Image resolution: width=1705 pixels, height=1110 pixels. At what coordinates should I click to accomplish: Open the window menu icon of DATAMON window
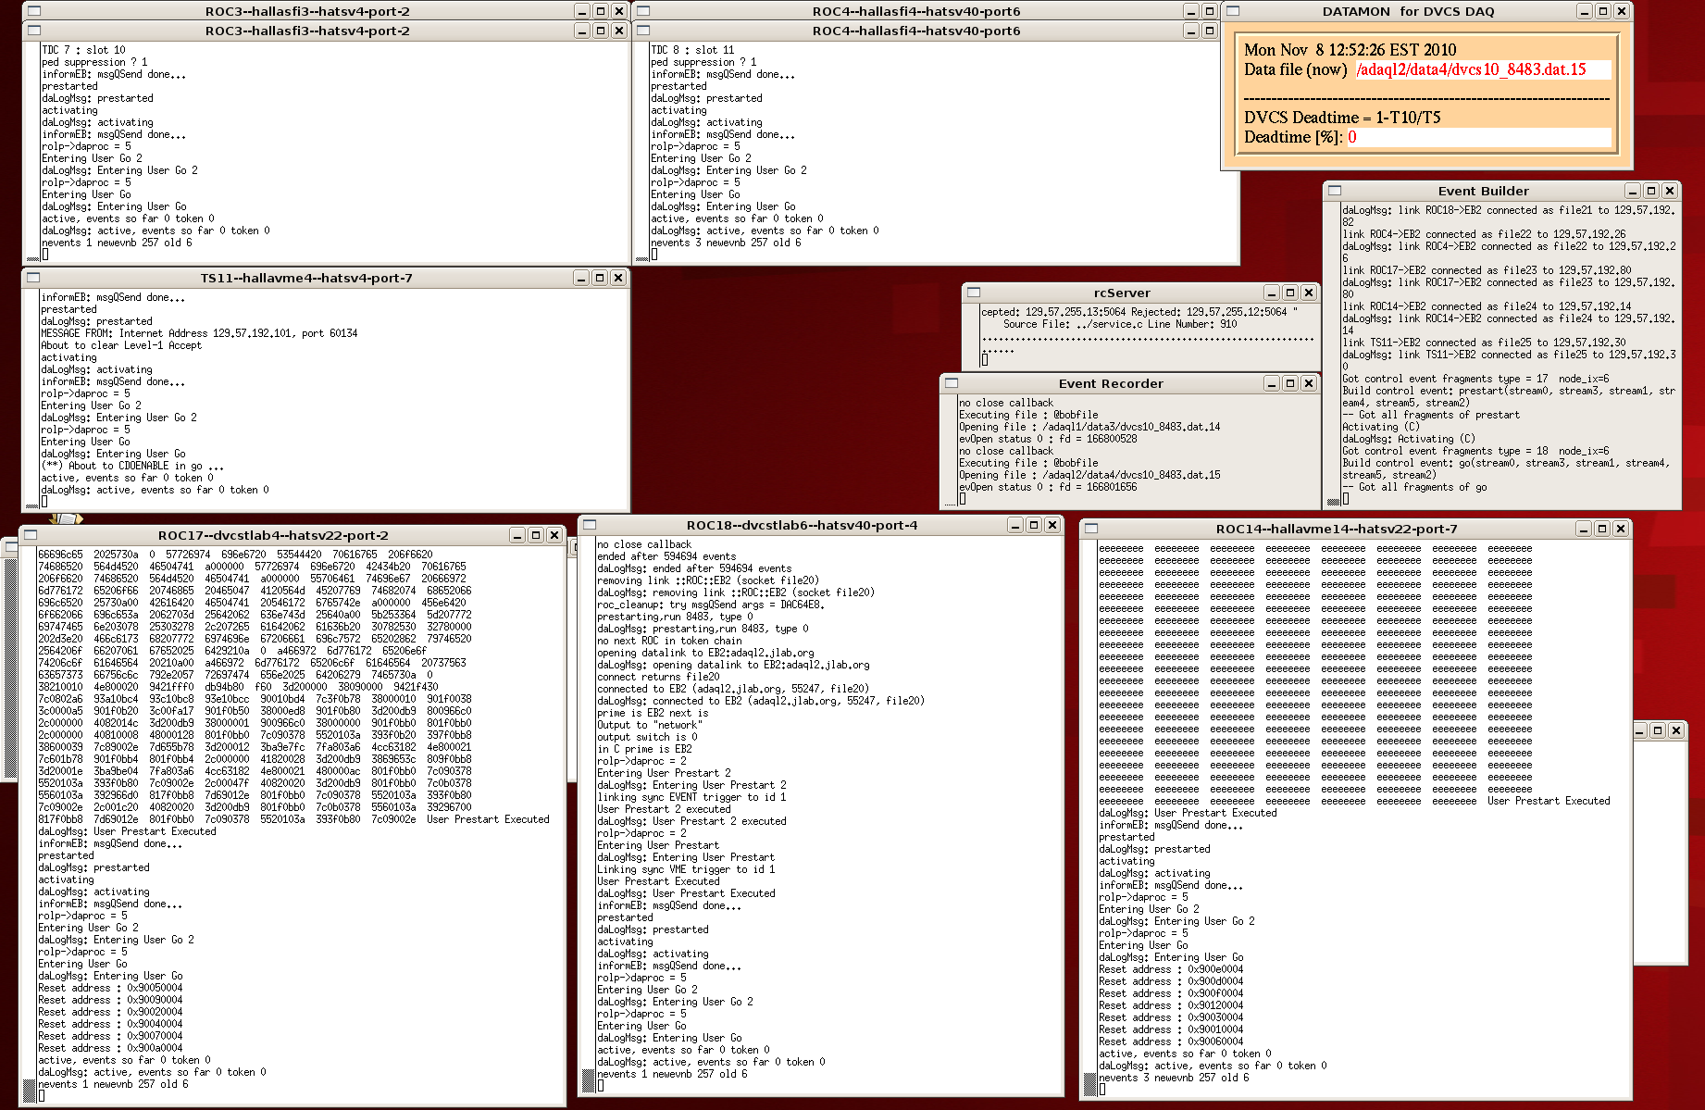[x=1233, y=11]
